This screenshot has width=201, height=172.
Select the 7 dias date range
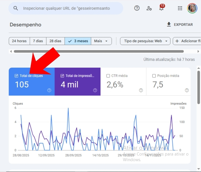tap(38, 41)
